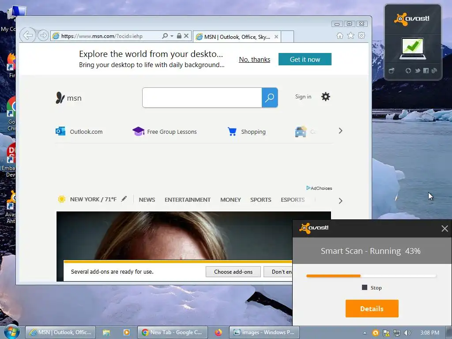This screenshot has width=452, height=339.
Task: Focus the MSN web search box
Action: click(x=202, y=98)
